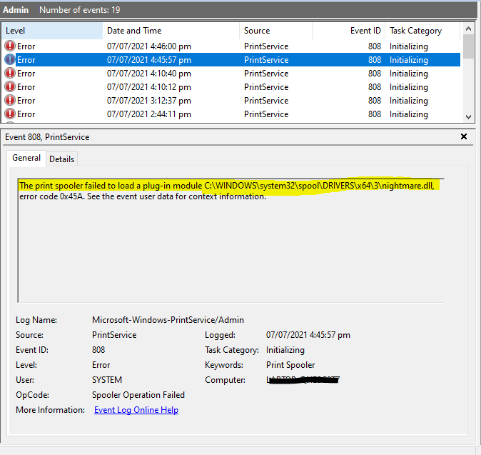The height and width of the screenshot is (455, 481).
Task: Click error icon for 3:12:37 pm event
Action: [10, 100]
